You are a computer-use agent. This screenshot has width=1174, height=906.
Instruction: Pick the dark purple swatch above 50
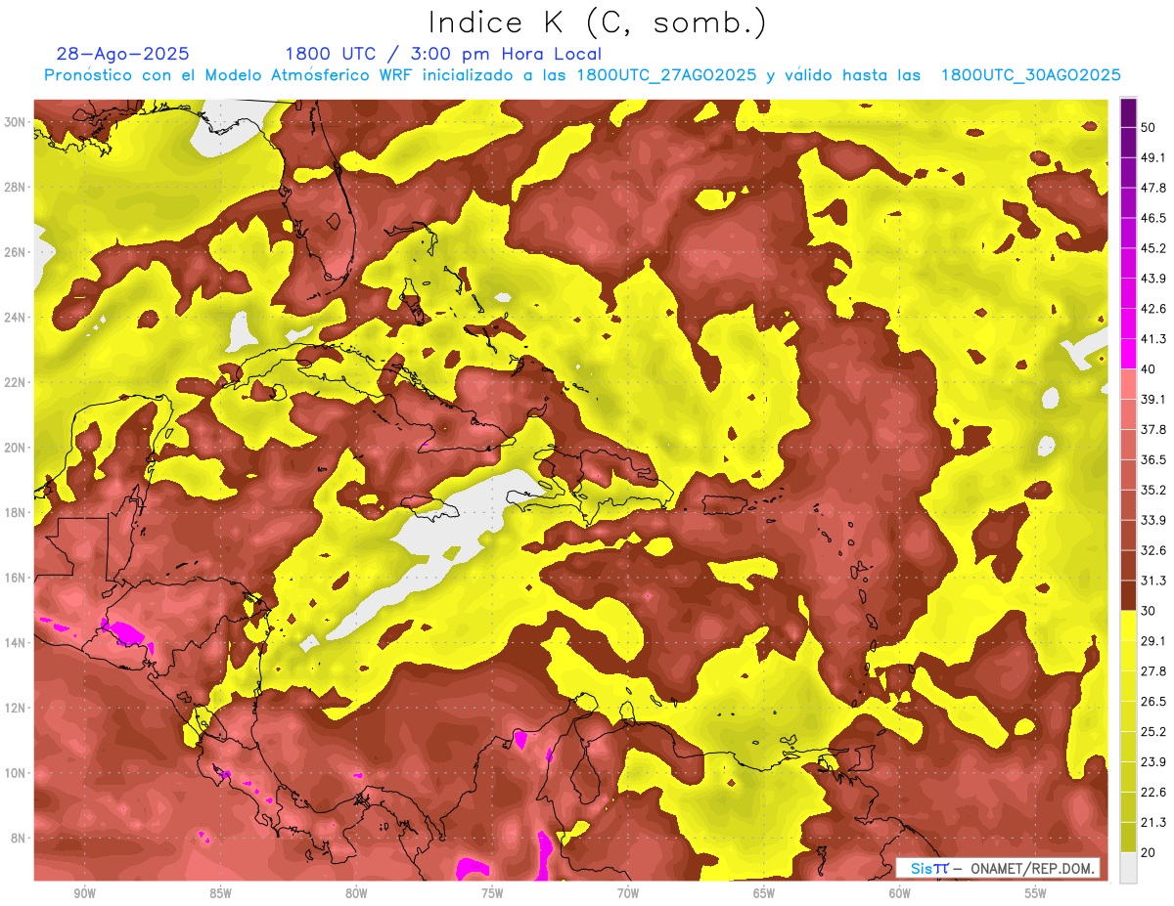(x=1128, y=112)
